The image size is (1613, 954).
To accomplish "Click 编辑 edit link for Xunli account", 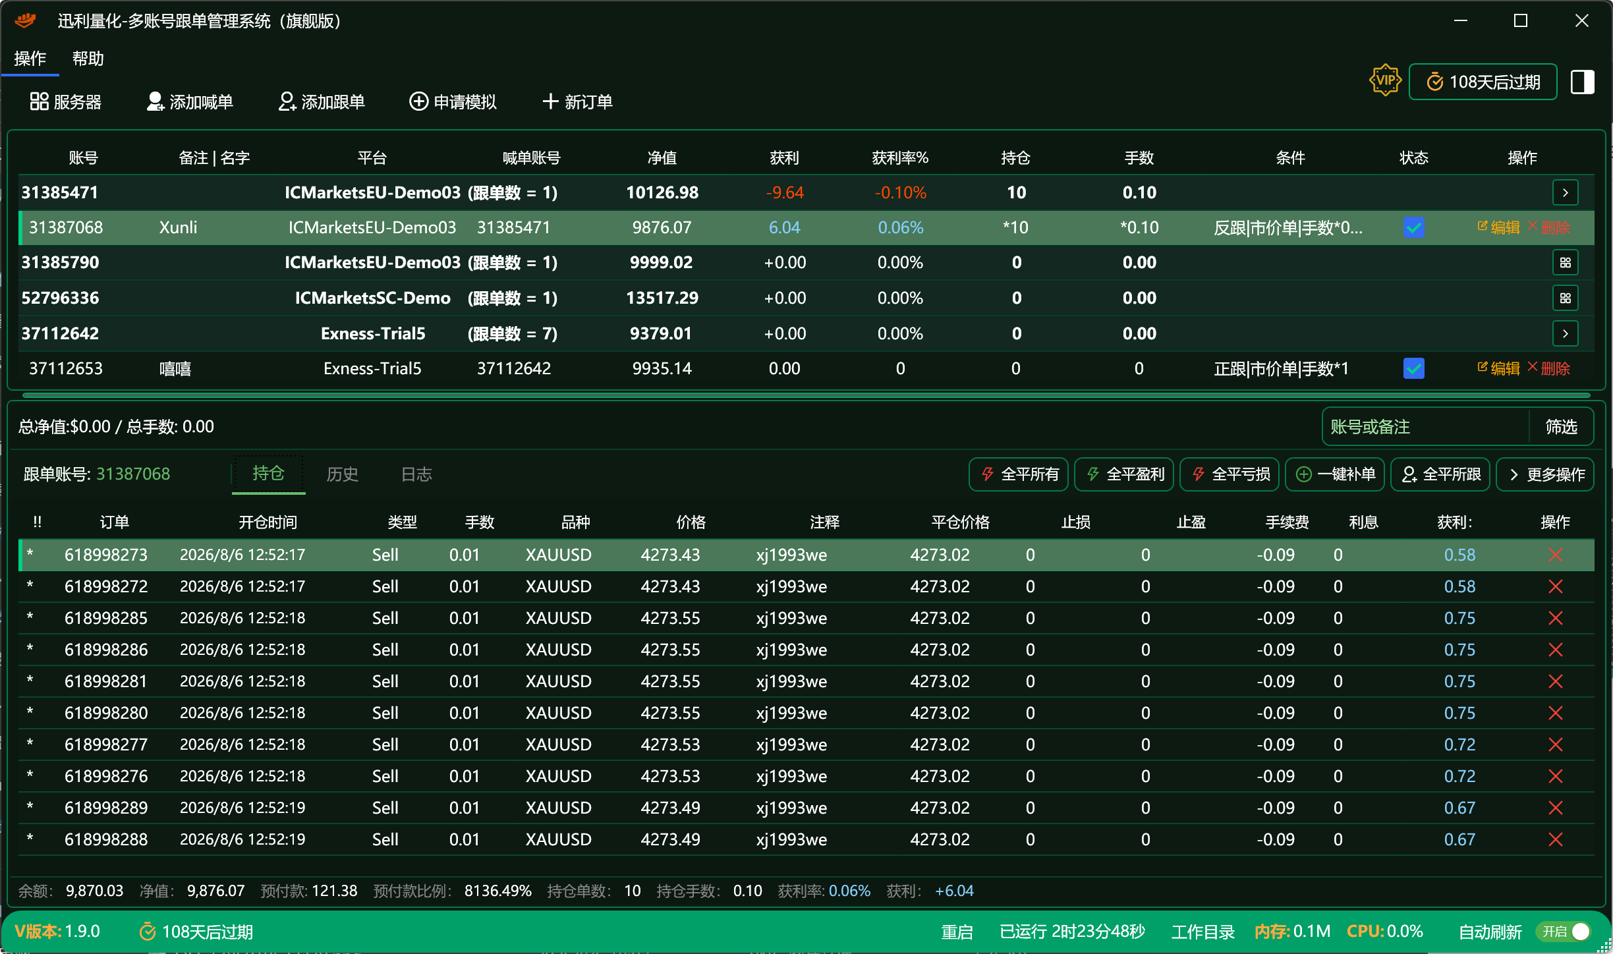I will tap(1498, 227).
